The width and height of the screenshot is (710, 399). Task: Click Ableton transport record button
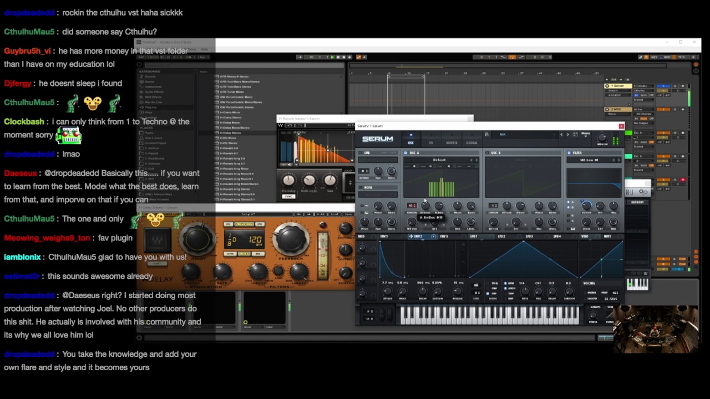(344, 57)
